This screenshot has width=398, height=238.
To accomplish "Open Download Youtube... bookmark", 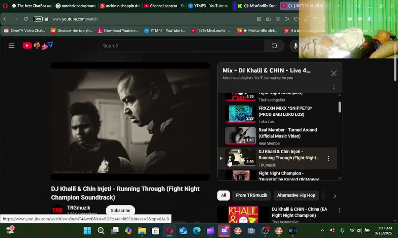I will (118, 30).
